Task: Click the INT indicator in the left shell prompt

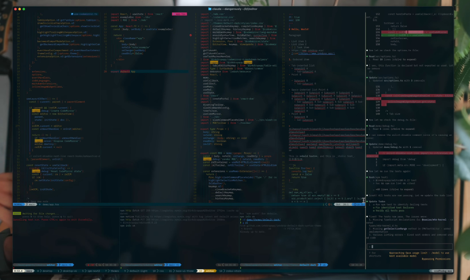Action: click(x=90, y=265)
